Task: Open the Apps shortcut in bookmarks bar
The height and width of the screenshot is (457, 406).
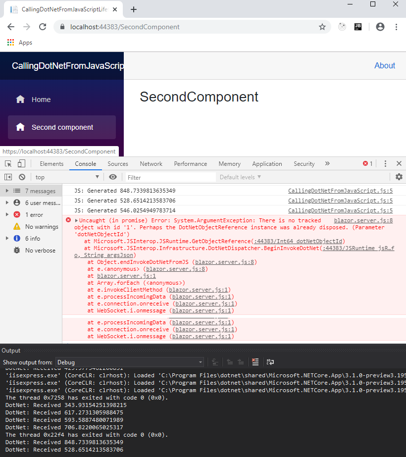Action: [x=19, y=43]
